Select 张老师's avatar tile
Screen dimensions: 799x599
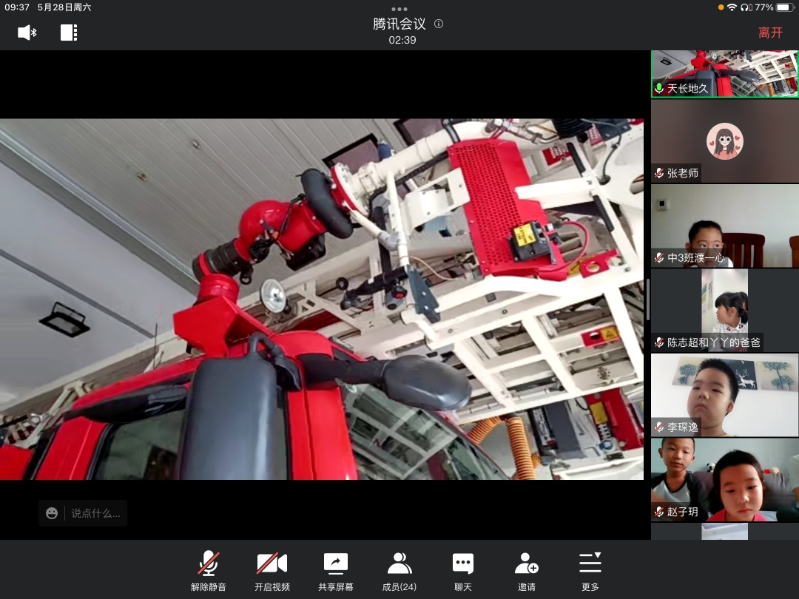[724, 141]
